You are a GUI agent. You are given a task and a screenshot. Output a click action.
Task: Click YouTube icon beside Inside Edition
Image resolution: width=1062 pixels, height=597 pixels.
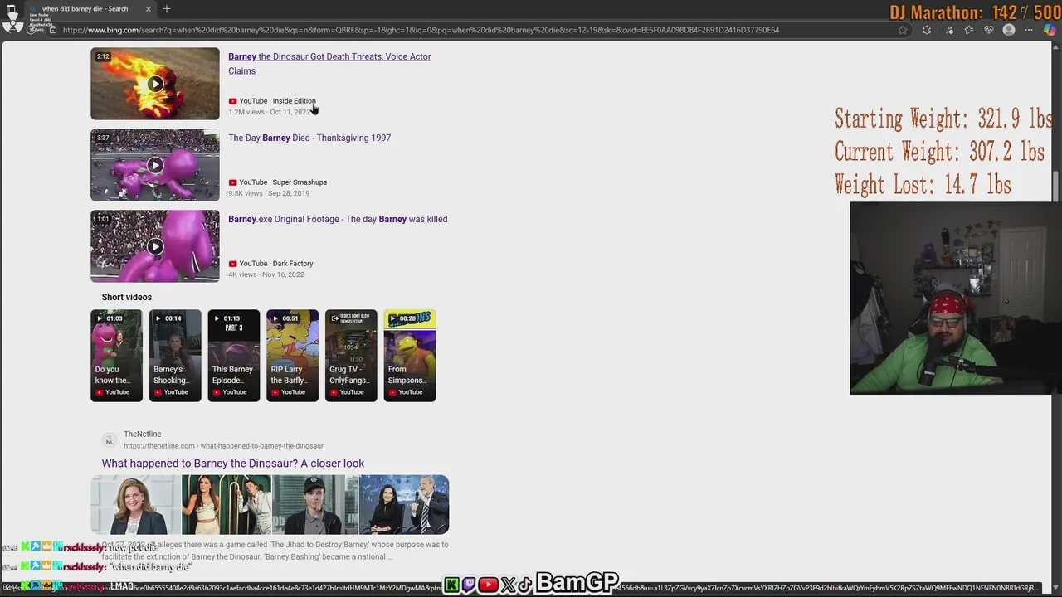coord(232,101)
